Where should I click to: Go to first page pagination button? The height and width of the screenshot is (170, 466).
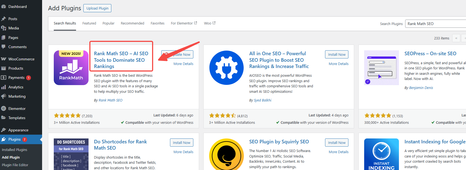[456, 38]
